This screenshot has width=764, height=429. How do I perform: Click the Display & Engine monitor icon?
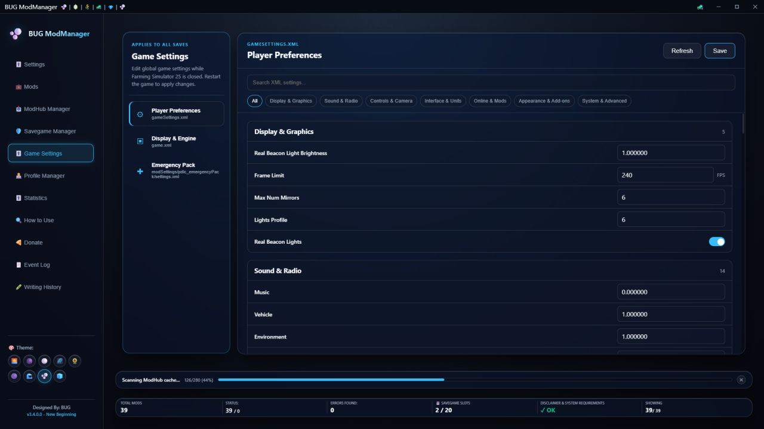pos(140,141)
